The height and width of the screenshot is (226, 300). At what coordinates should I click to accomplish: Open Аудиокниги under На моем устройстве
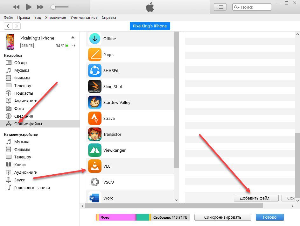(40, 172)
